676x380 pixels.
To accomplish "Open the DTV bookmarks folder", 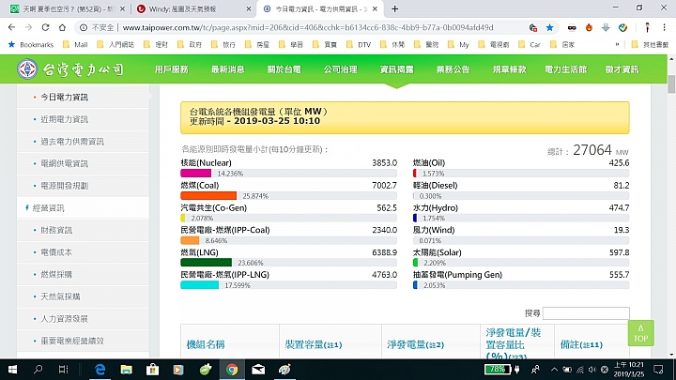I will pos(359,44).
